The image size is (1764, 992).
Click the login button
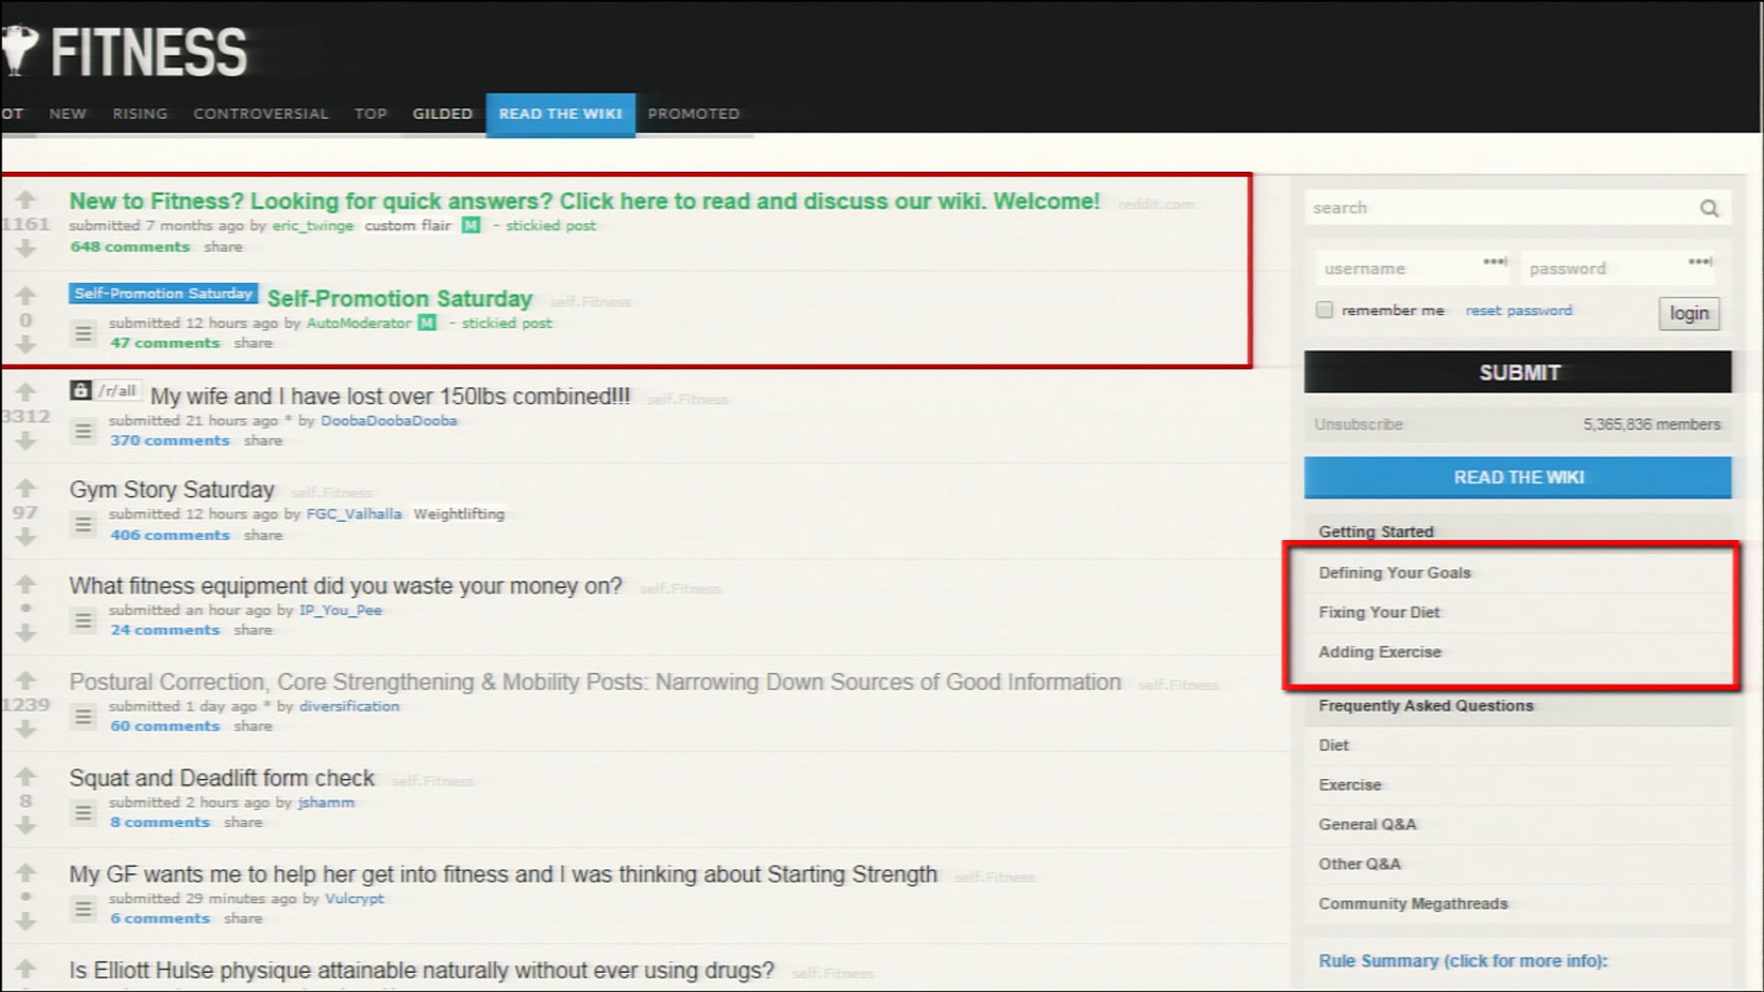pos(1689,314)
